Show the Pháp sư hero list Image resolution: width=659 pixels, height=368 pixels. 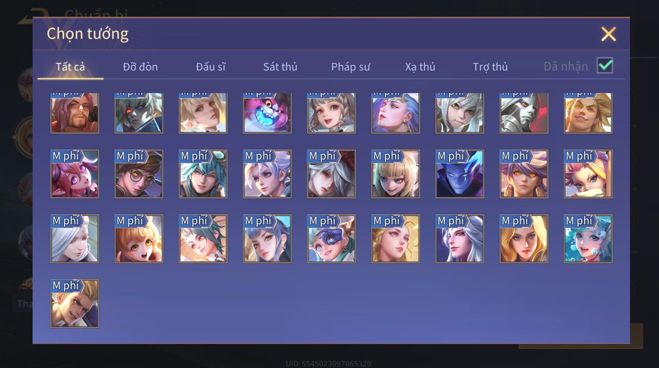(350, 67)
